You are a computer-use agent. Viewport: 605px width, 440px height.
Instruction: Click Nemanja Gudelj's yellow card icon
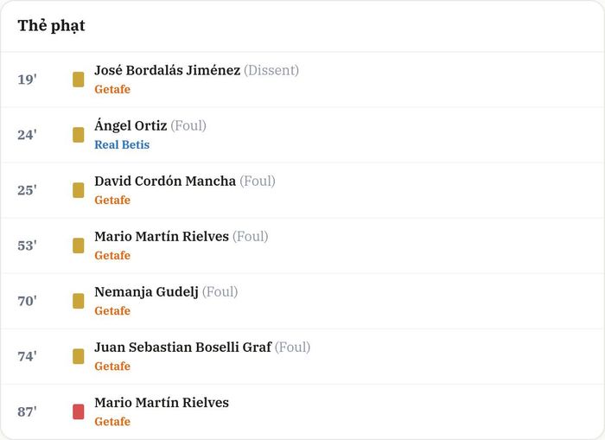tap(79, 301)
